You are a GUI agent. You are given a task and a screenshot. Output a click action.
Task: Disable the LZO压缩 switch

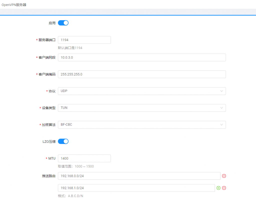pyautogui.click(x=63, y=141)
